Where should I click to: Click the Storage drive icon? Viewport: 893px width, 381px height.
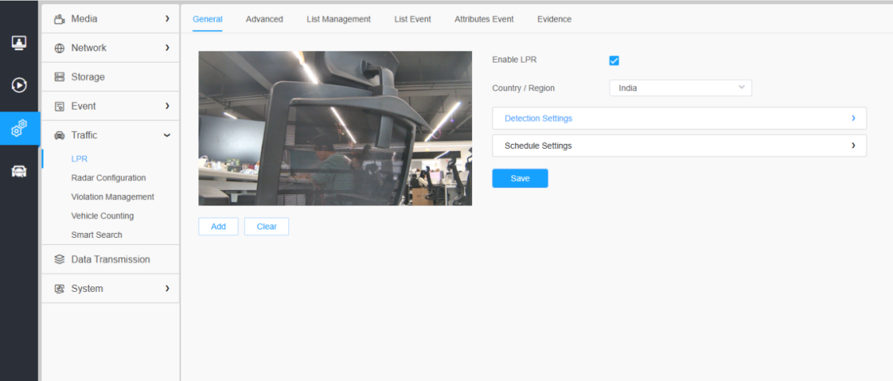[x=59, y=77]
